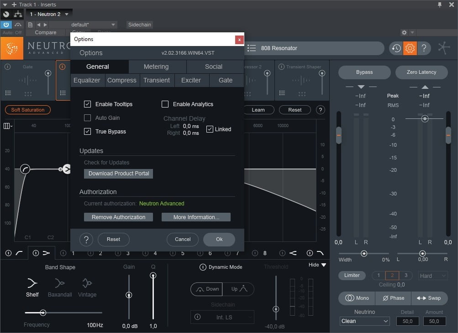Go to previous preset arrow
Screen dimensions: 458x333
pos(38,25)
